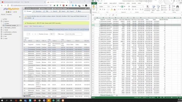Open the page number dropdown in phpMyAdmin
This screenshot has width=182, height=102.
pos(28,34)
